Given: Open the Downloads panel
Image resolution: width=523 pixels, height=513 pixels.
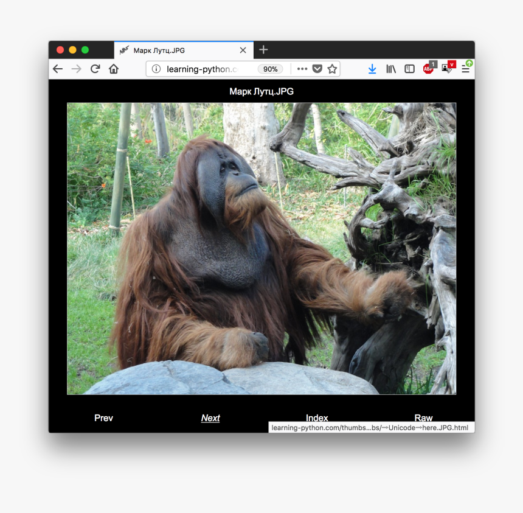Looking at the screenshot, I should tap(372, 69).
